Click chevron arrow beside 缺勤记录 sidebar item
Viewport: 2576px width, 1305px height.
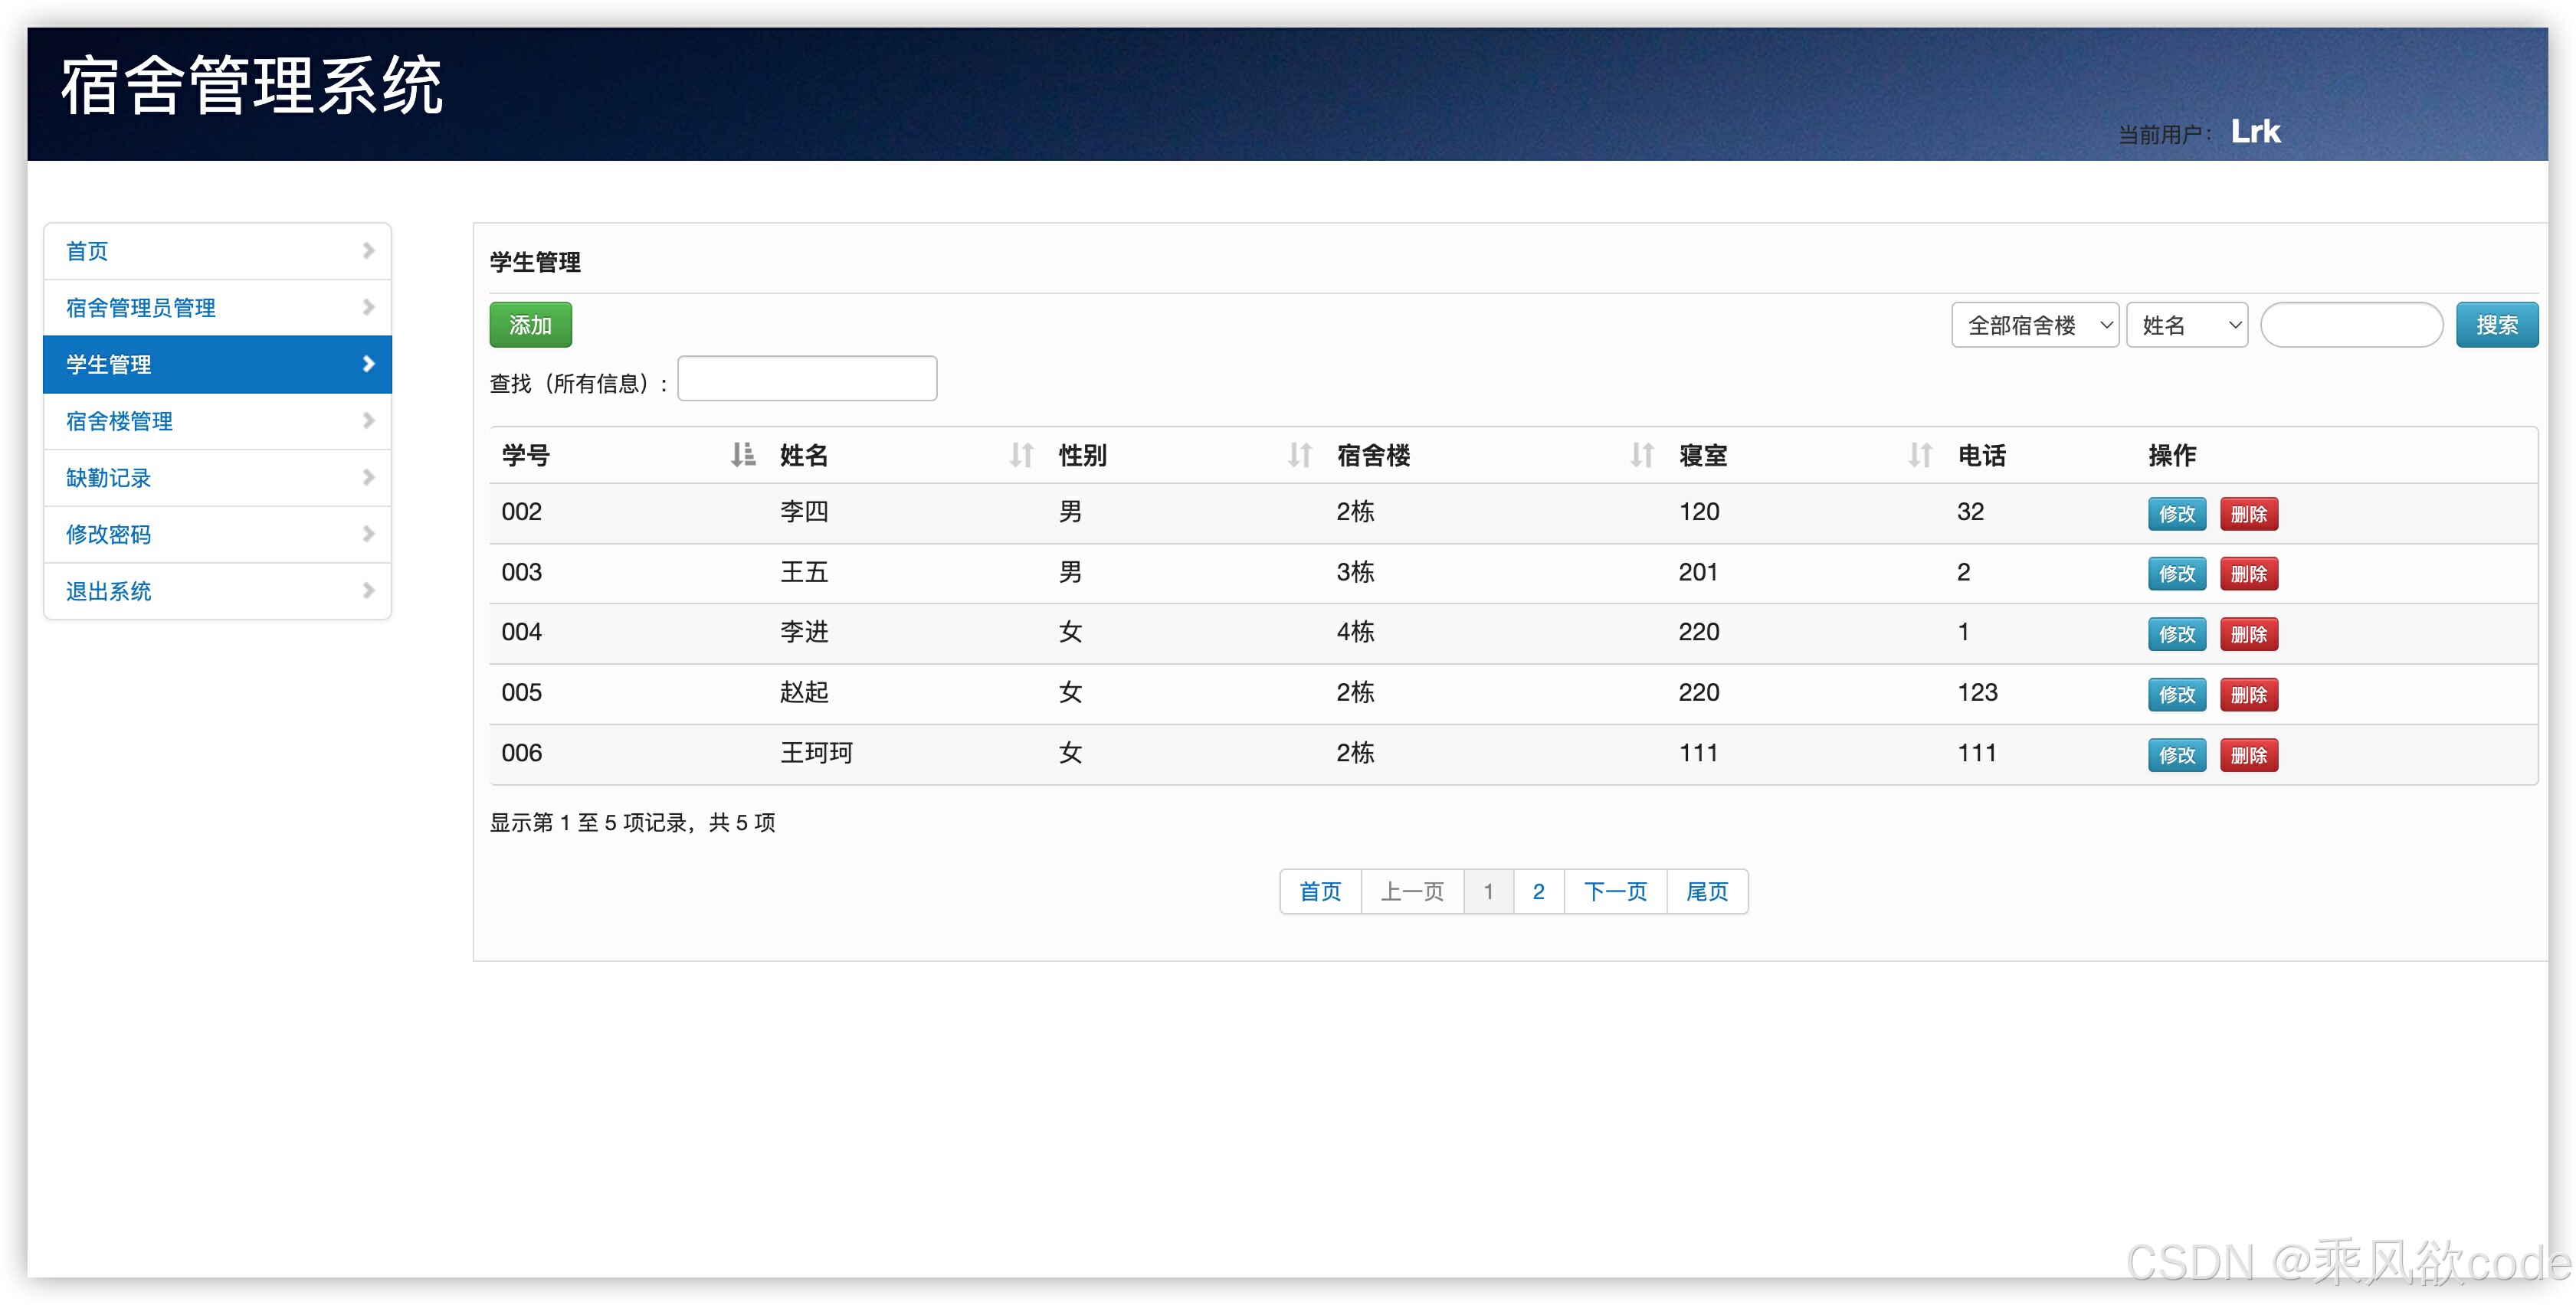click(368, 478)
